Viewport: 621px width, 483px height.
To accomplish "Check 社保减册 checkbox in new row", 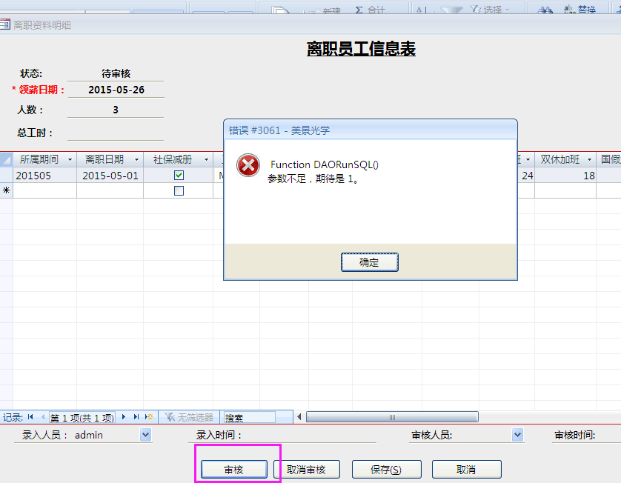I will coord(179,190).
